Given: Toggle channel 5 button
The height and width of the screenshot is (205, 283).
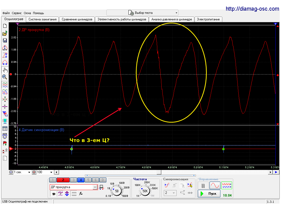Looking at the screenshot, I should [x=88, y=180].
